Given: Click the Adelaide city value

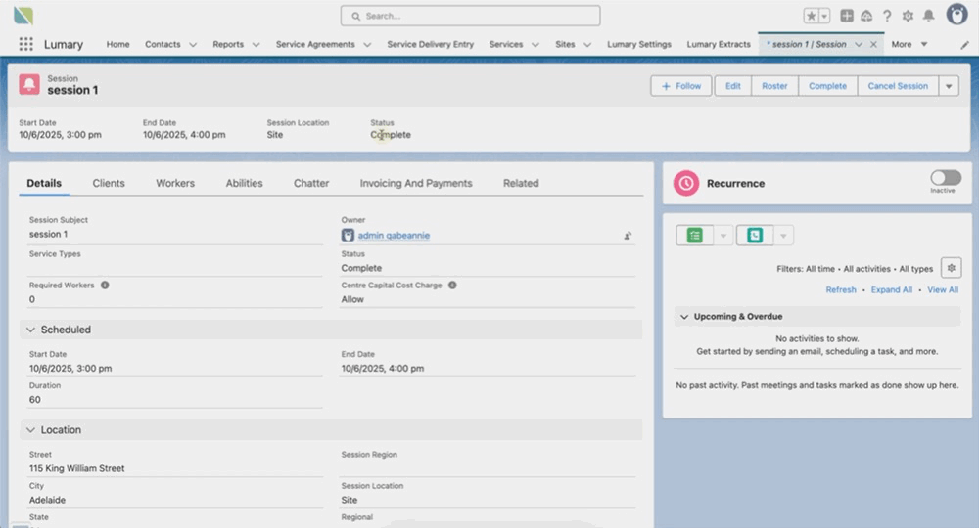Looking at the screenshot, I should coord(47,500).
